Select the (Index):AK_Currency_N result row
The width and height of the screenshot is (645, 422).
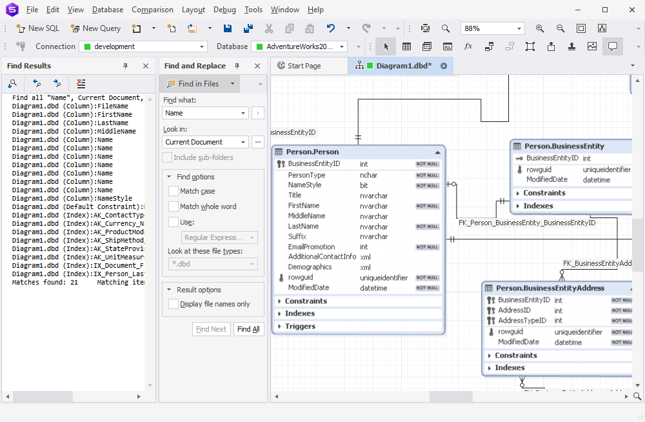[78, 223]
